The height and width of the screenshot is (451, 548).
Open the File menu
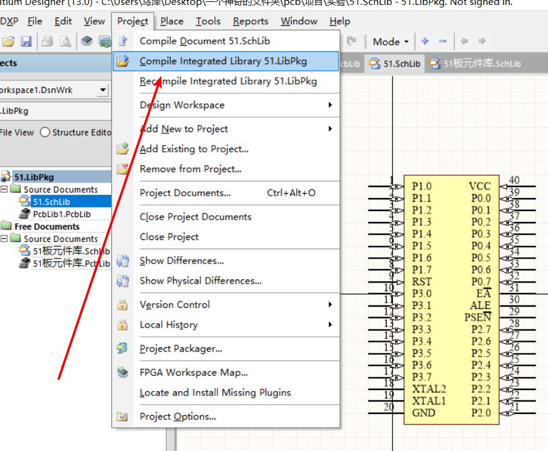35,22
